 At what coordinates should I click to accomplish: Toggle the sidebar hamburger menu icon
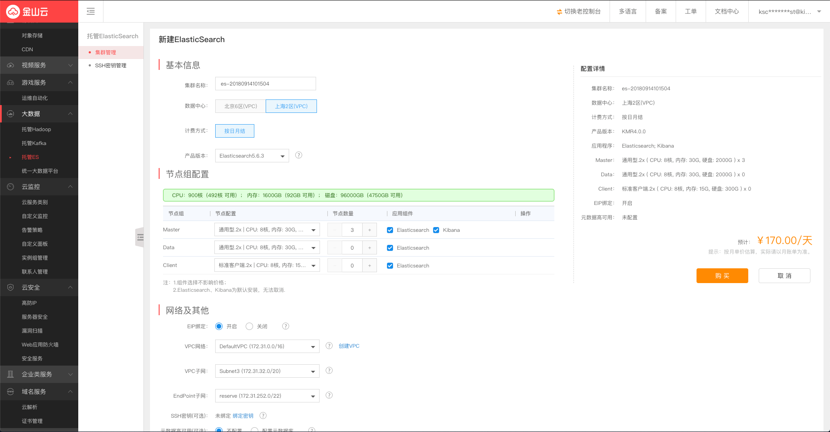click(x=90, y=11)
